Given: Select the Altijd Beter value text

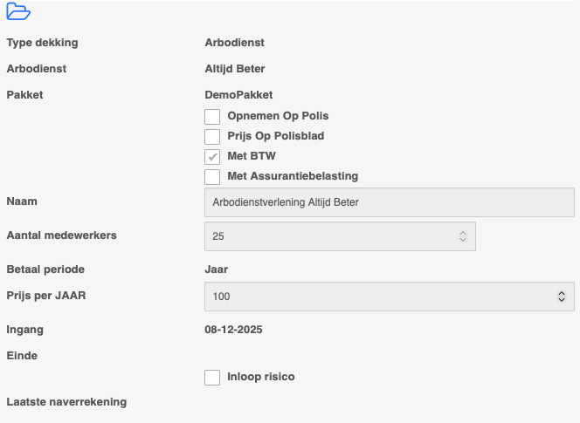Looking at the screenshot, I should (x=235, y=69).
